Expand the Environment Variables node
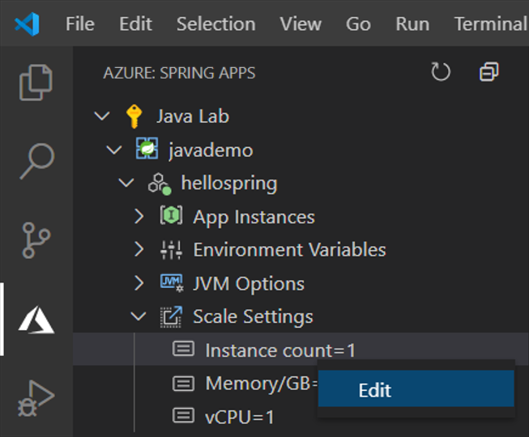 click(139, 250)
